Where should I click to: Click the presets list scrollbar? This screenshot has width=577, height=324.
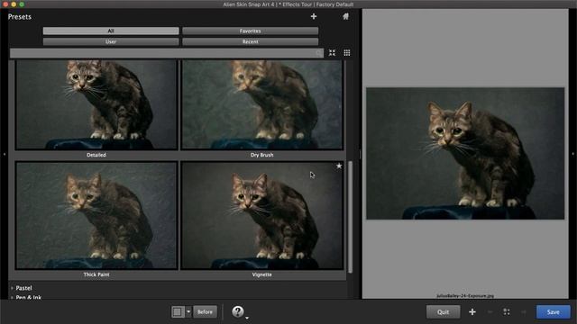click(350, 217)
